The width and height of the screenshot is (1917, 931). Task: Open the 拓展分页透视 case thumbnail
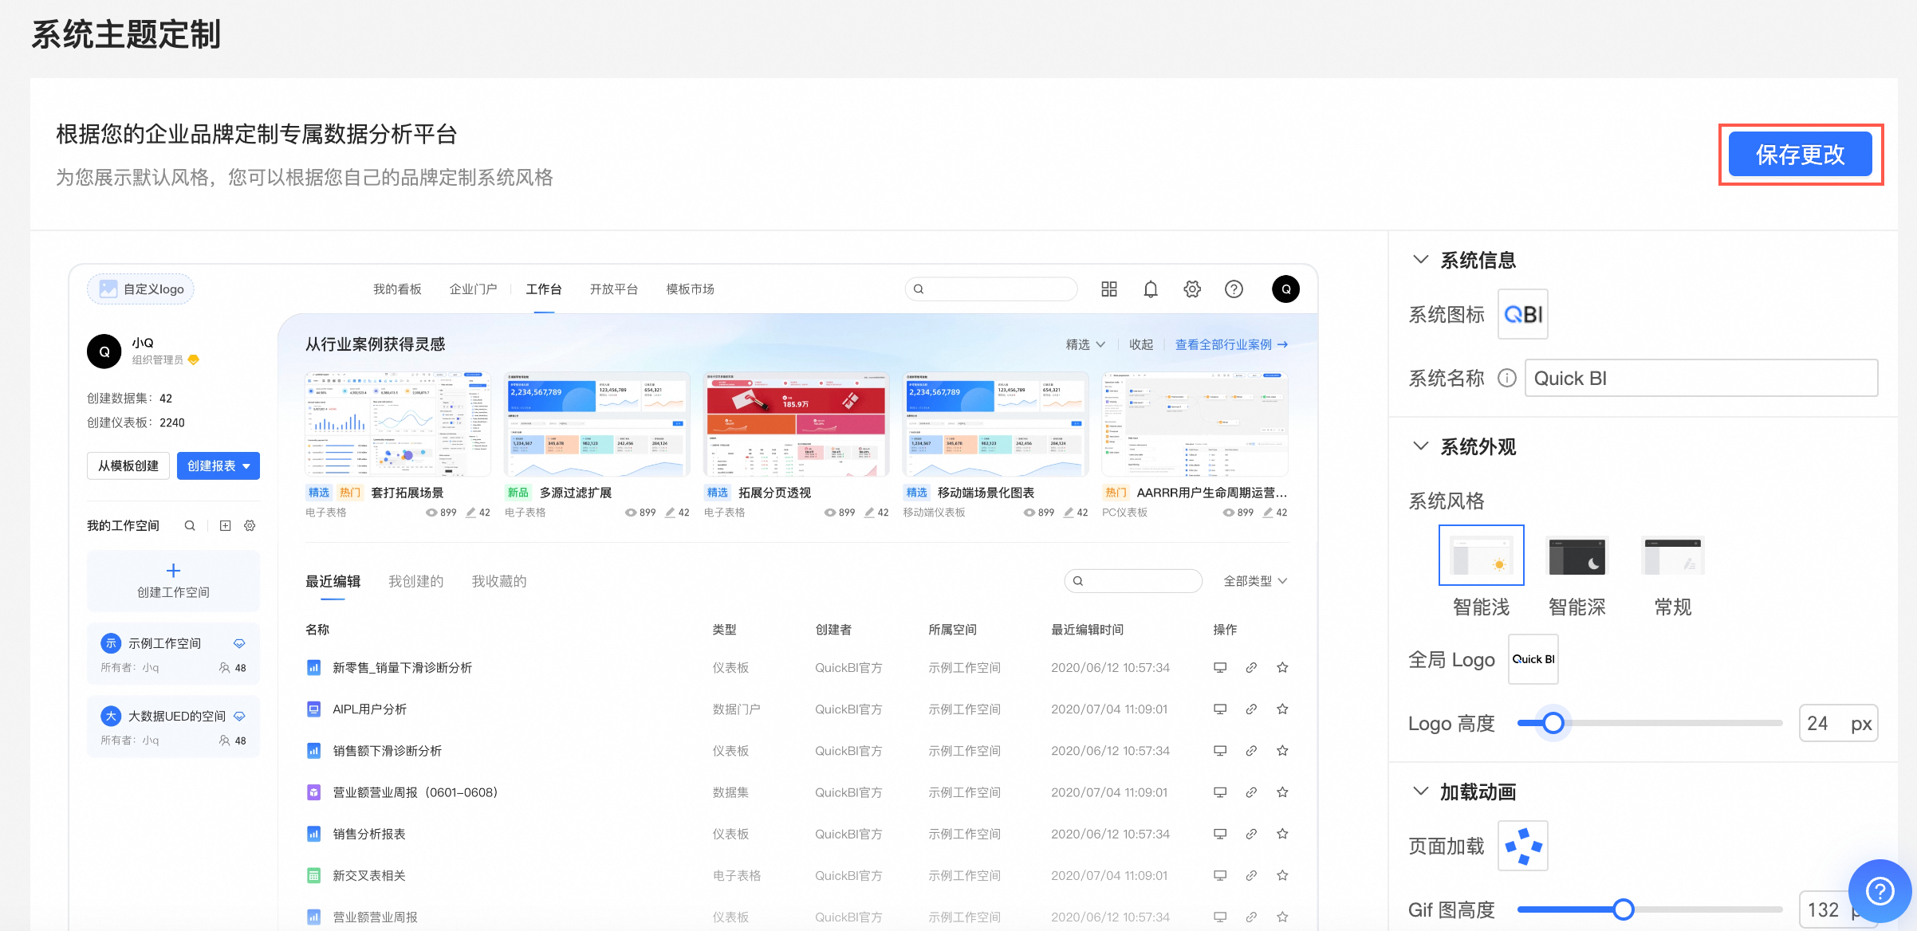click(x=795, y=424)
